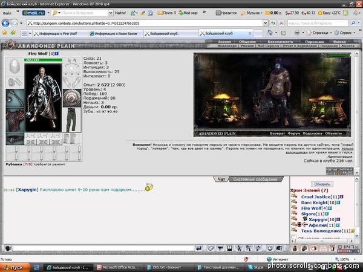Expand the Страница menu dropdown
The image size is (363, 272).
click(331, 33)
